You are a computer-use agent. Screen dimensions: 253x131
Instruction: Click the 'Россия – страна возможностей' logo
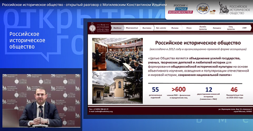(180, 9)
